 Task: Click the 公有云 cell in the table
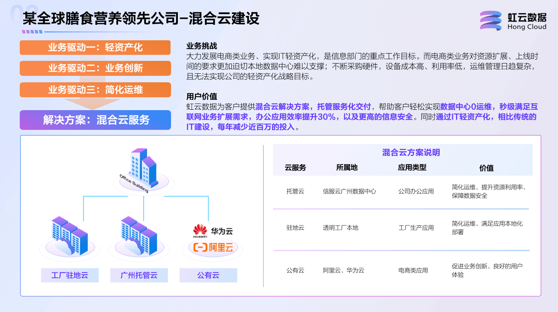coord(295,270)
